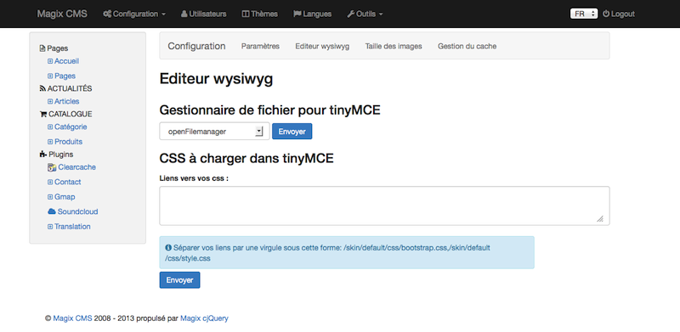Expand the Catégorie plus icon
Screen dimensions: 680x332
50,127
